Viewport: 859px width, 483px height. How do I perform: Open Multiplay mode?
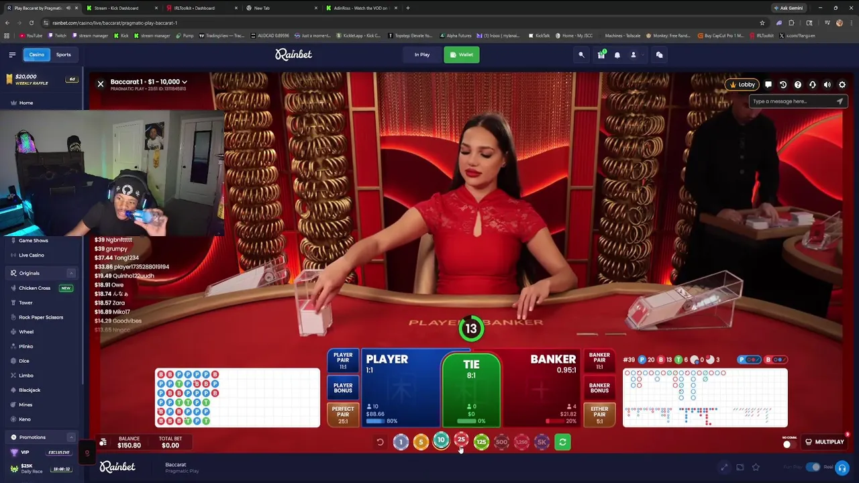(825, 442)
